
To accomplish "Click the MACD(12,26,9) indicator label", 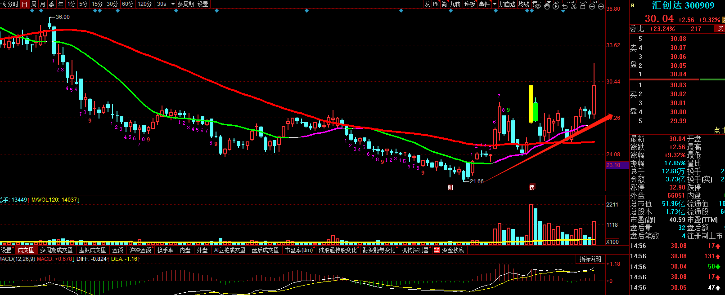I will [x=17, y=259].
